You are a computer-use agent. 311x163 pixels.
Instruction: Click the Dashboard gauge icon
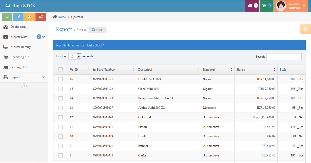click(6, 27)
